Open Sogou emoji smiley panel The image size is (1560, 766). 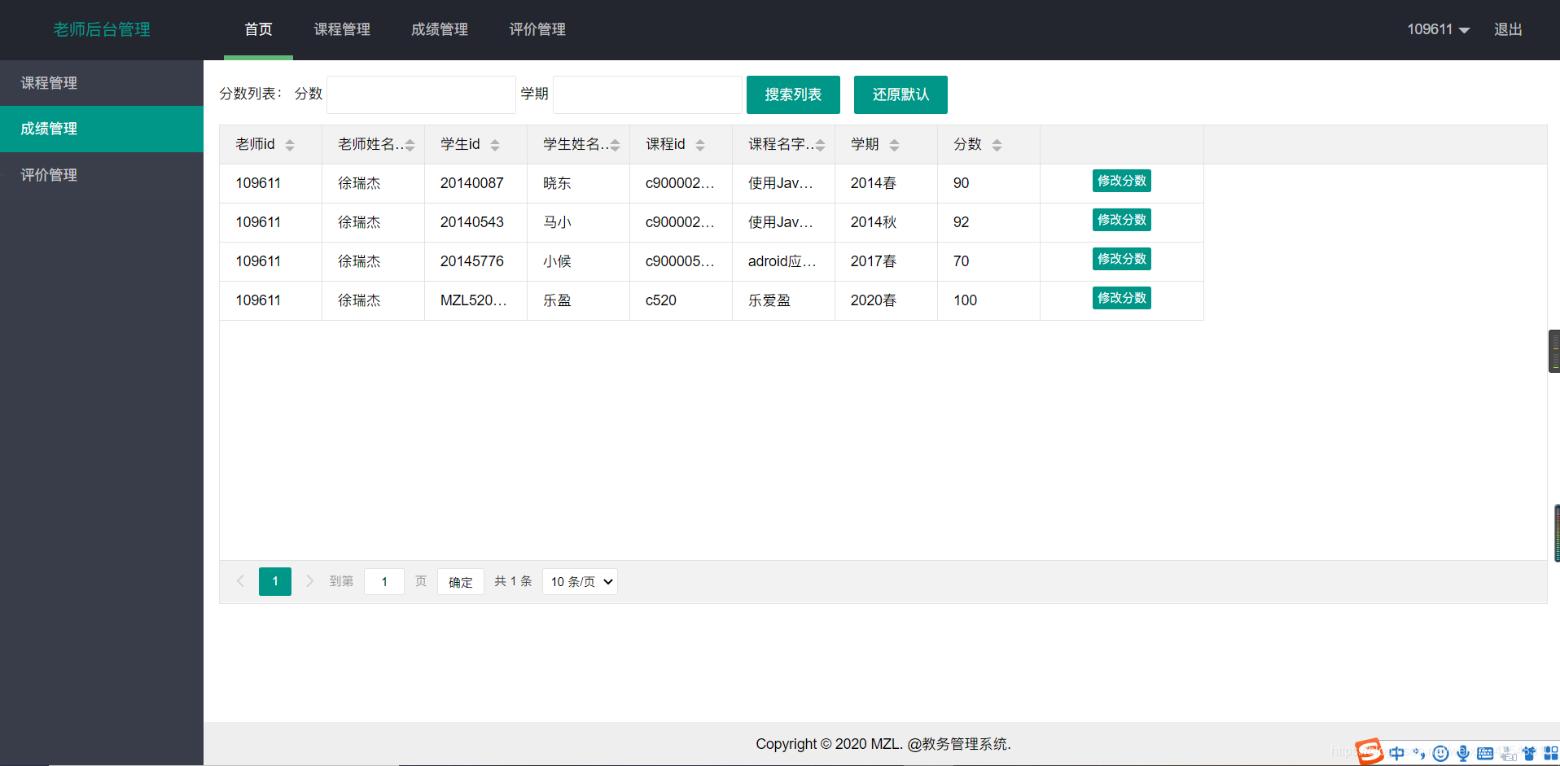tap(1440, 753)
